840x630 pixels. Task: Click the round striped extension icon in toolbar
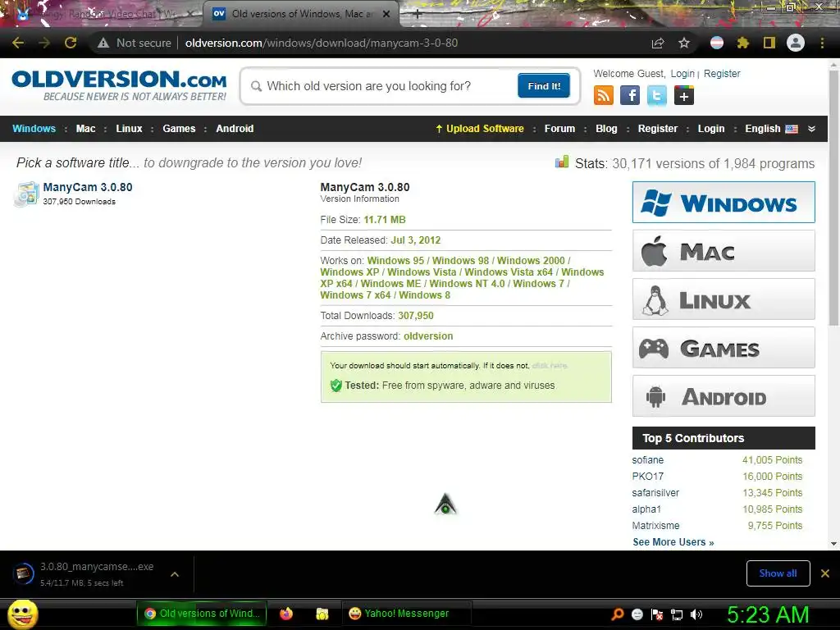[x=716, y=43]
